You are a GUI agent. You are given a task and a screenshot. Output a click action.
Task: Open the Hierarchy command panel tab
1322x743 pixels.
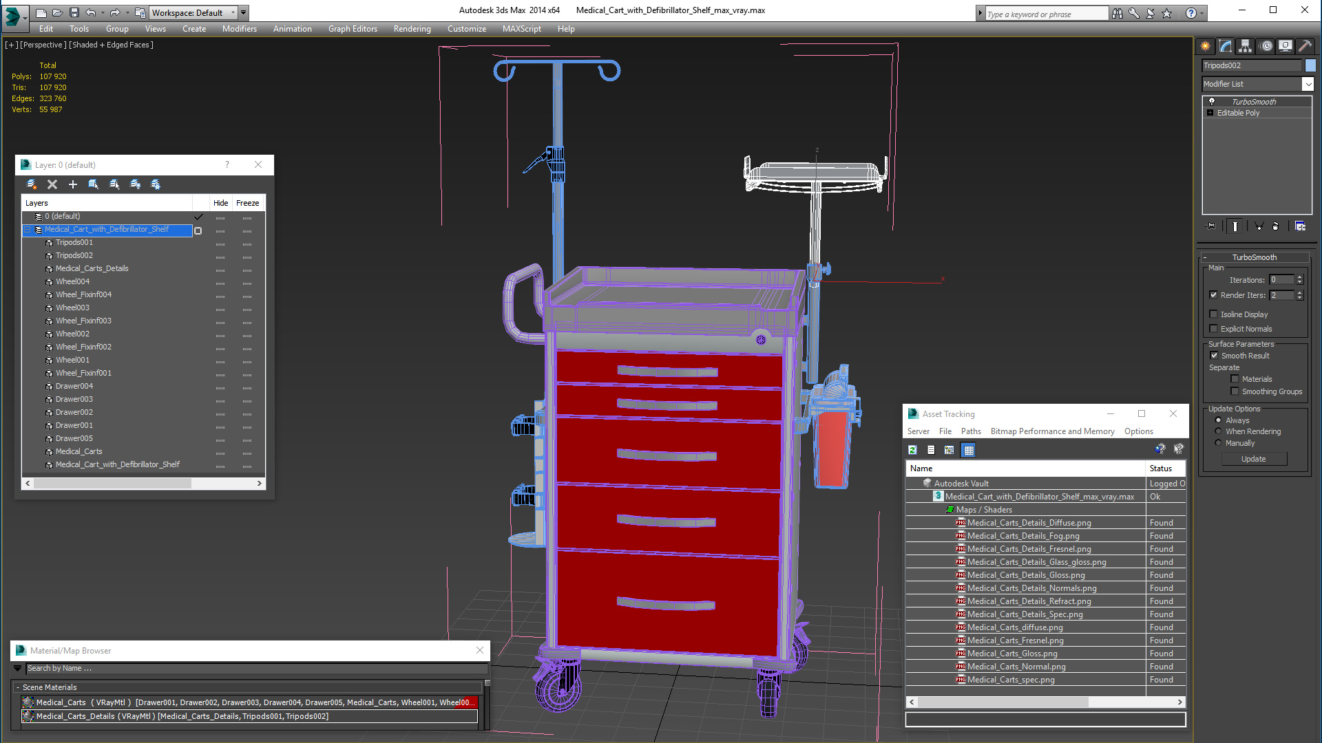[x=1246, y=46]
